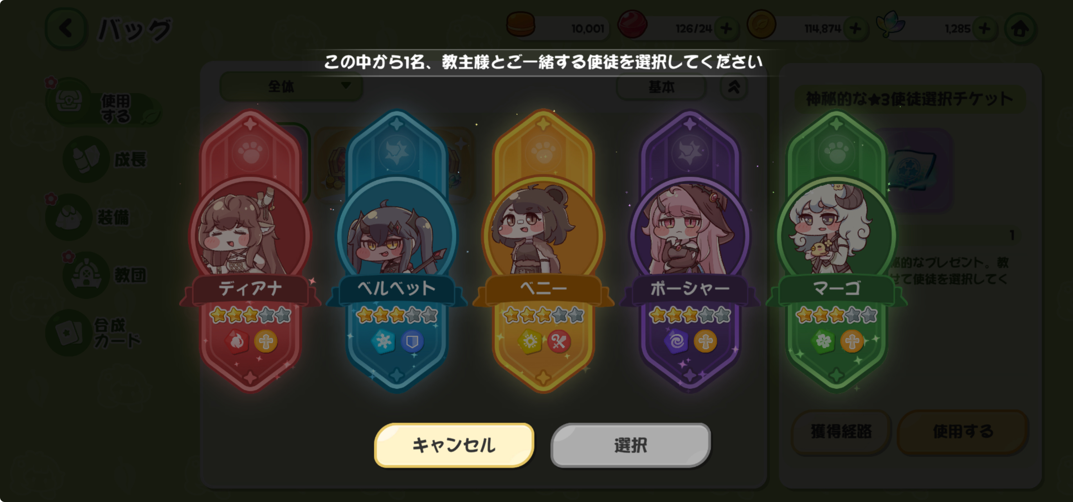
Task: Switch to the 装備 sidebar tab
Action: pyautogui.click(x=96, y=217)
